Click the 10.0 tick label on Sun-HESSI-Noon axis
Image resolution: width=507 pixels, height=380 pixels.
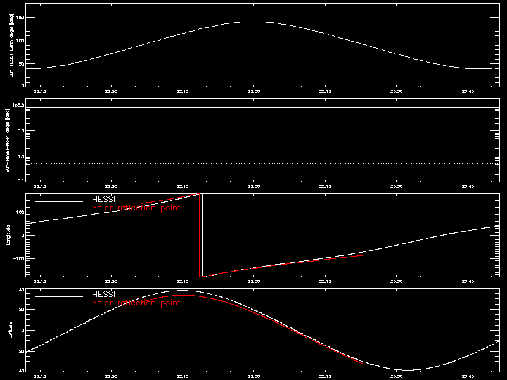[x=20, y=131]
